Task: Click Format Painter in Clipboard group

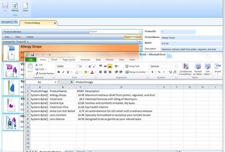Action: click(45, 74)
